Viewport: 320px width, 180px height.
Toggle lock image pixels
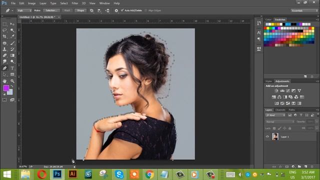point(279,128)
